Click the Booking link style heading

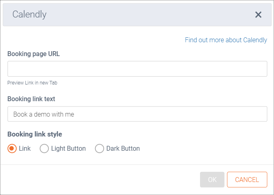coord(35,134)
